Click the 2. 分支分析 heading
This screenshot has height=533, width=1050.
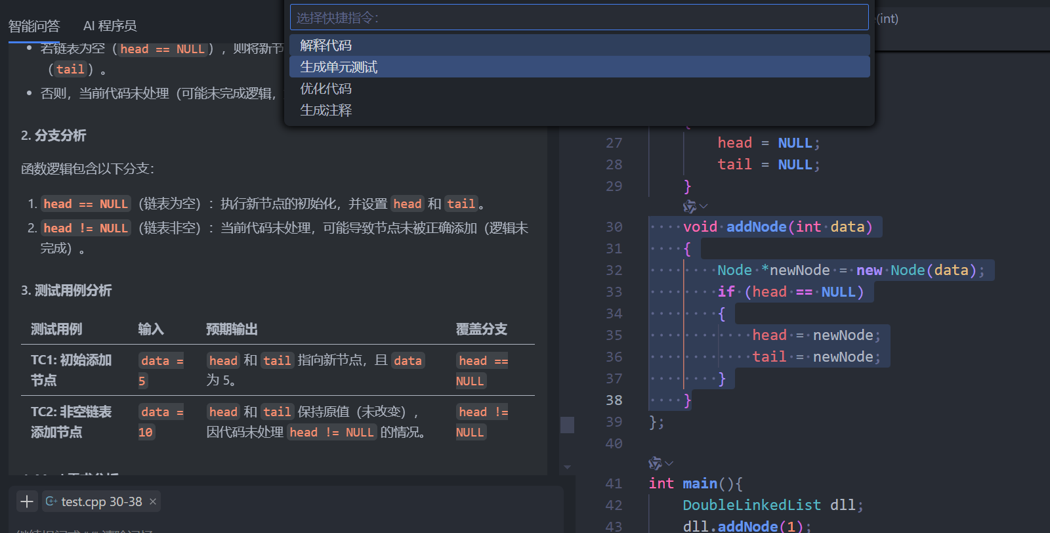coord(53,135)
